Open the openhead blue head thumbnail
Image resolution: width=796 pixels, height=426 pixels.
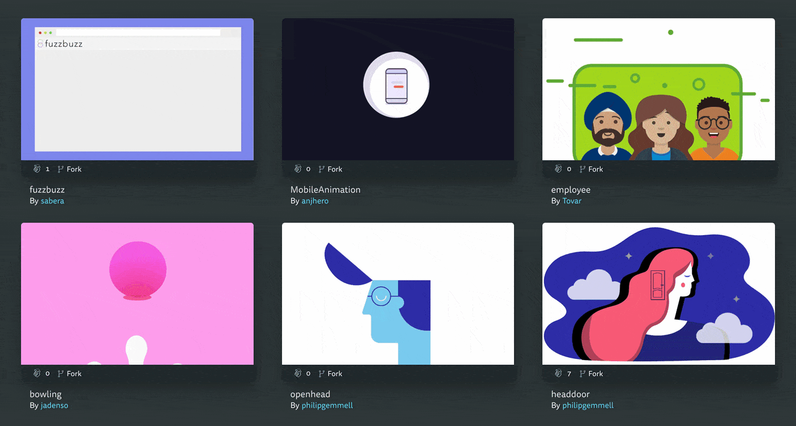tap(397, 294)
